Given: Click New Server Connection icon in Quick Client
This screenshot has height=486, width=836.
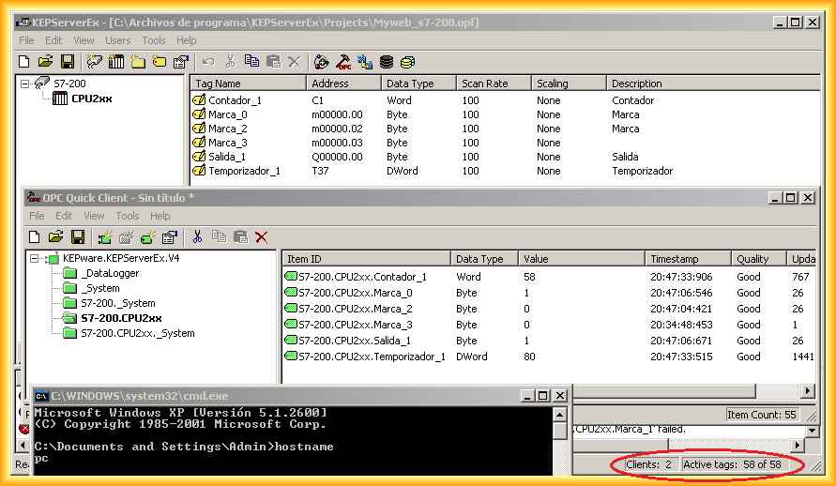Looking at the screenshot, I should pyautogui.click(x=104, y=237).
